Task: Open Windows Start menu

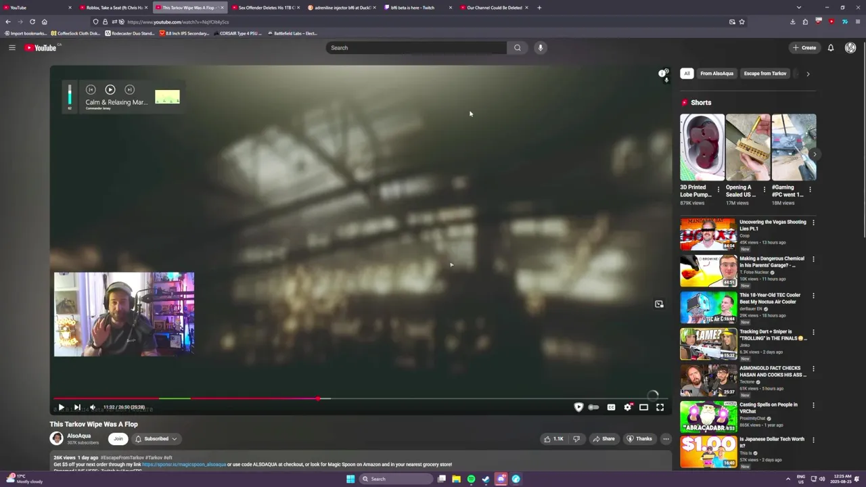Action: click(x=350, y=479)
